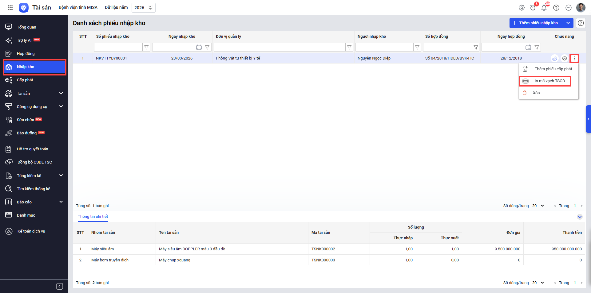Open the three-dot more actions menu
Viewport: 591px width, 293px height.
point(574,58)
